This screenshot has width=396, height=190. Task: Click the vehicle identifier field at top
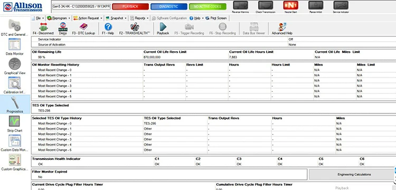tap(81, 6)
